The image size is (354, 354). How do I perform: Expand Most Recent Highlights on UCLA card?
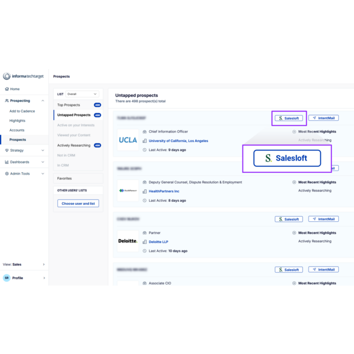pos(294,132)
